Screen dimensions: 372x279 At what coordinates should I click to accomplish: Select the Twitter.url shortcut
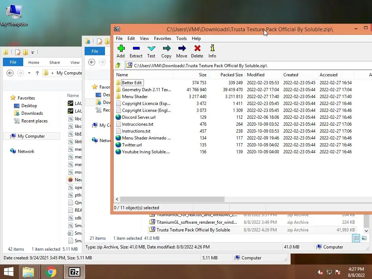pos(132,145)
